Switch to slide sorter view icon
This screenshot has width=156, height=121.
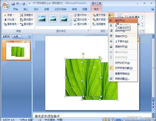pos(109,120)
